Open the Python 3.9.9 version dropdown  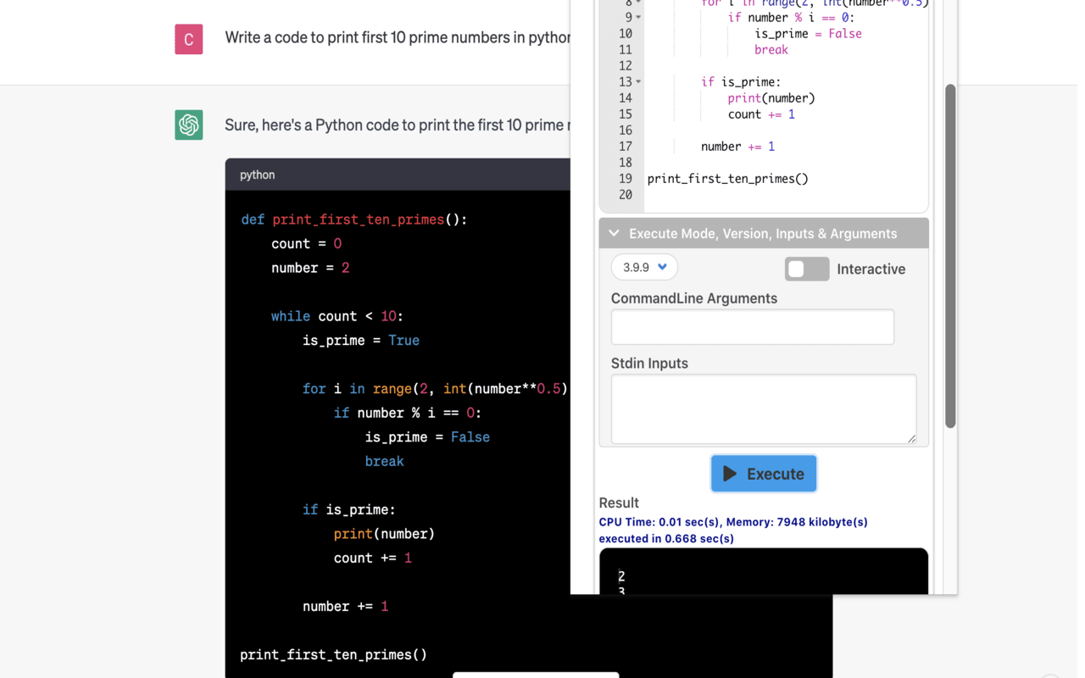point(644,267)
